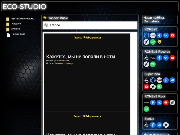
Task: Select the Trance heading
Action: [x=55, y=25]
